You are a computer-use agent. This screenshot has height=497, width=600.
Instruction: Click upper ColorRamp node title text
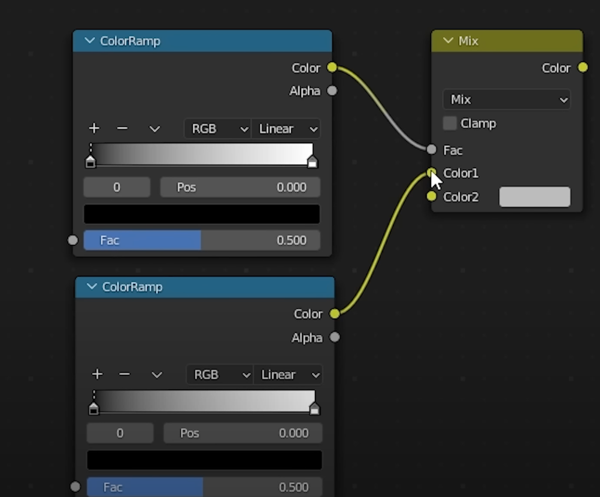point(130,41)
